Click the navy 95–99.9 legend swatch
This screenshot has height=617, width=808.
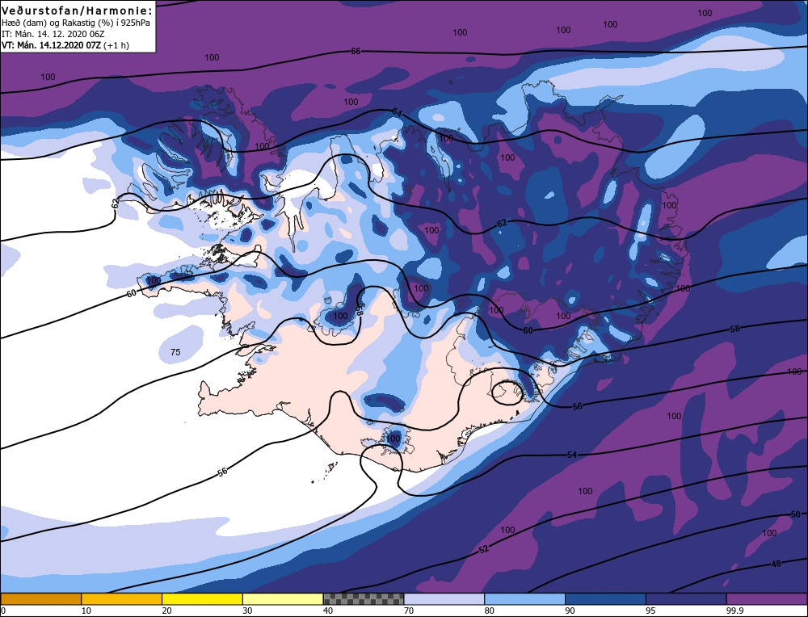(x=686, y=598)
